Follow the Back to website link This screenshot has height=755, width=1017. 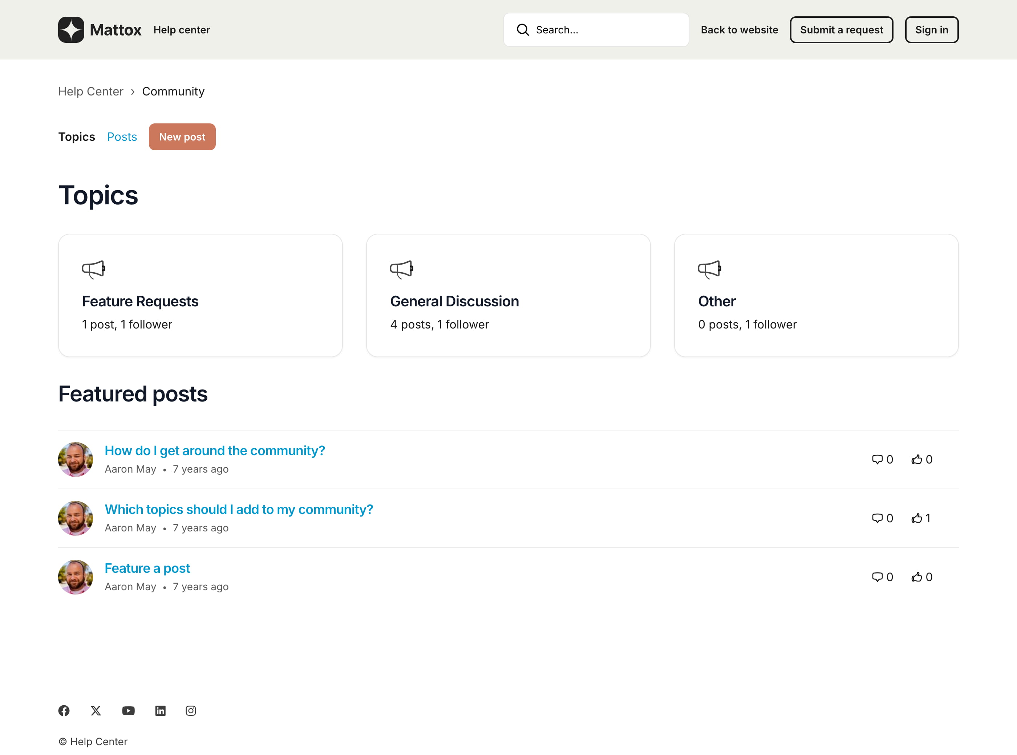(x=739, y=30)
